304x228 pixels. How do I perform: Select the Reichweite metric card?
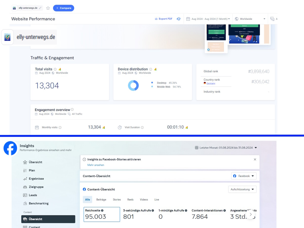pos(102,214)
